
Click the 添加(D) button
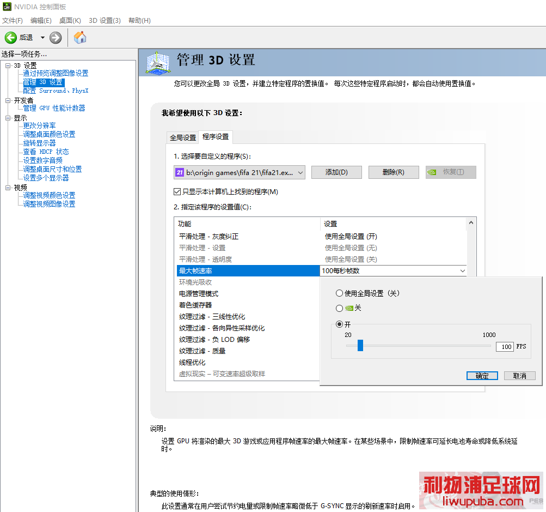click(x=336, y=172)
